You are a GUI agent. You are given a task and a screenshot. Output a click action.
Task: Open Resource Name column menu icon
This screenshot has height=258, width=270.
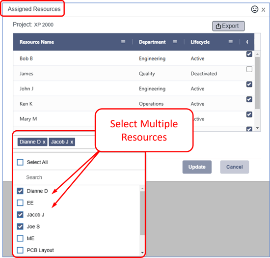(123, 42)
